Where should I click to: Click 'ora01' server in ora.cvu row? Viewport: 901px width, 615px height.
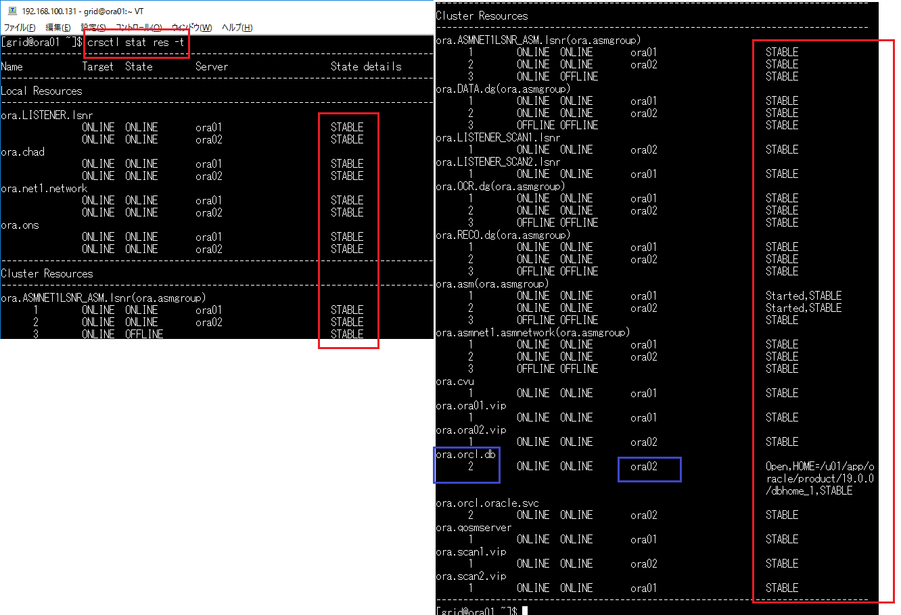pyautogui.click(x=644, y=392)
